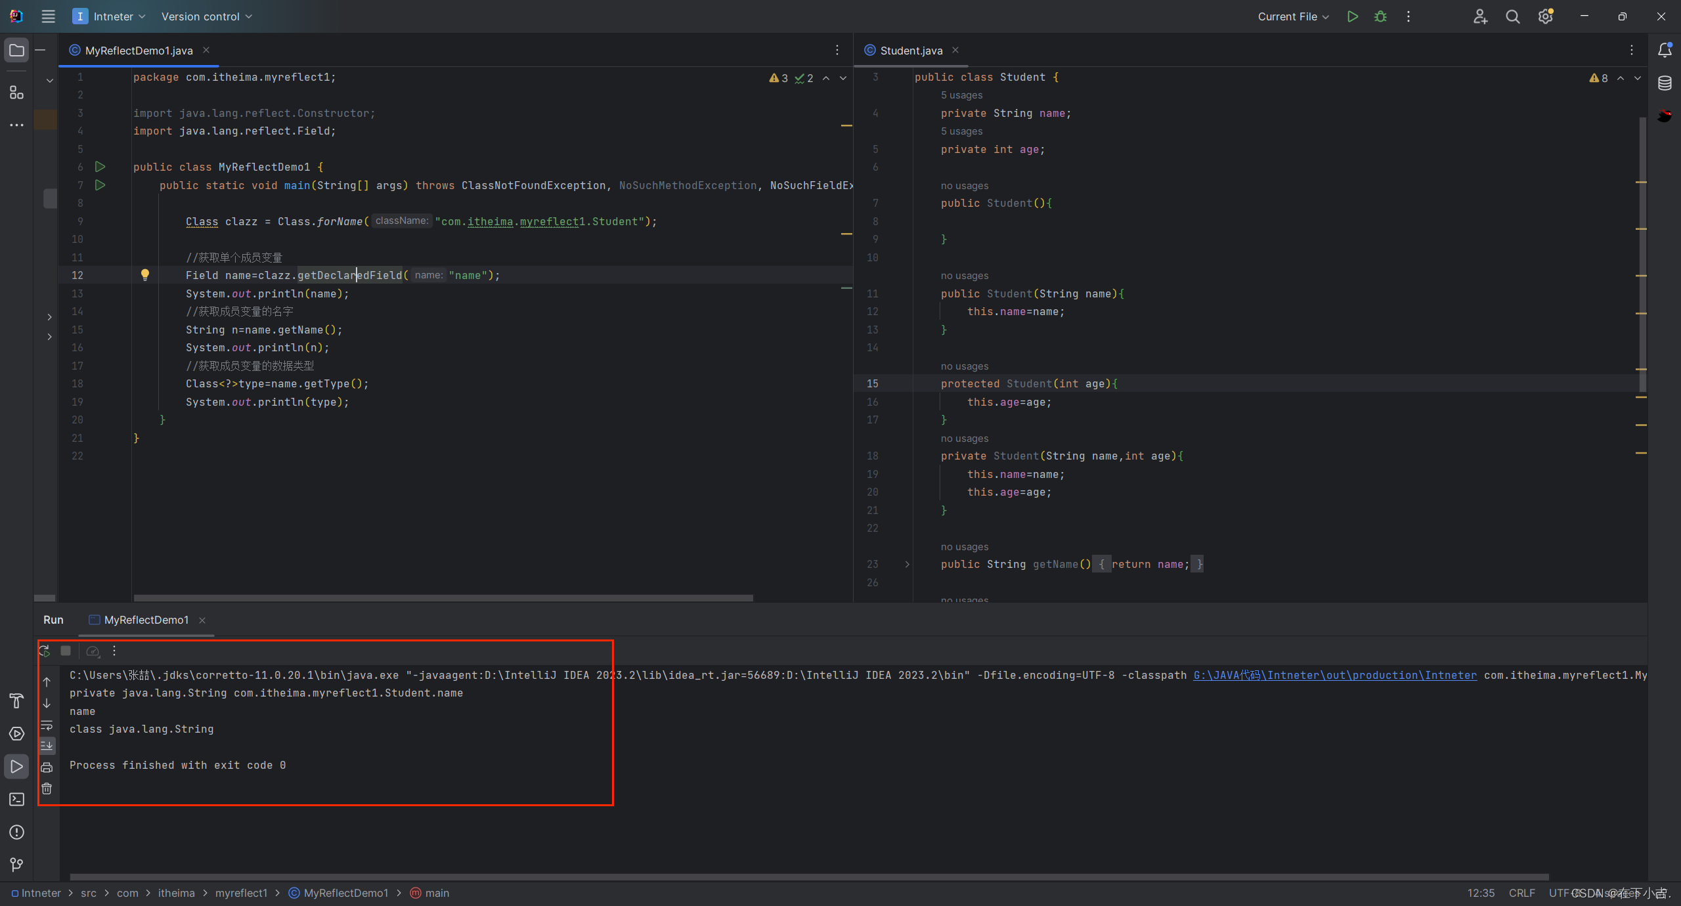The height and width of the screenshot is (906, 1681).
Task: Open IDE settings gear
Action: pos(1545,16)
